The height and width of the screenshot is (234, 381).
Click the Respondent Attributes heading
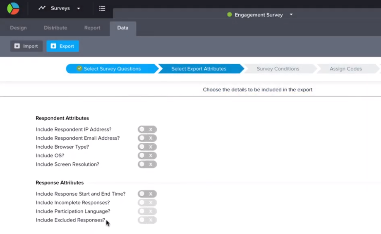[62, 118]
